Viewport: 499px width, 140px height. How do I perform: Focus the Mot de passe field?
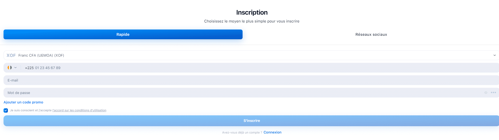point(251,93)
